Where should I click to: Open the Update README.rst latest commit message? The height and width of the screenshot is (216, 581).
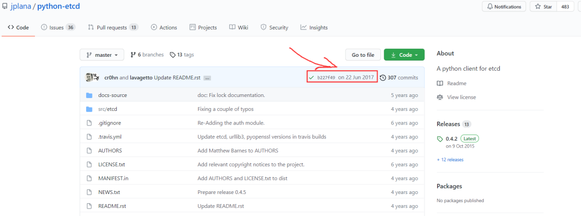click(177, 78)
